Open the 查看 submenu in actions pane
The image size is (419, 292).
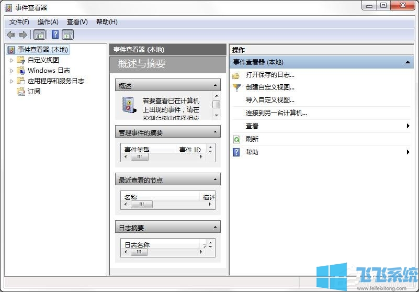point(252,126)
